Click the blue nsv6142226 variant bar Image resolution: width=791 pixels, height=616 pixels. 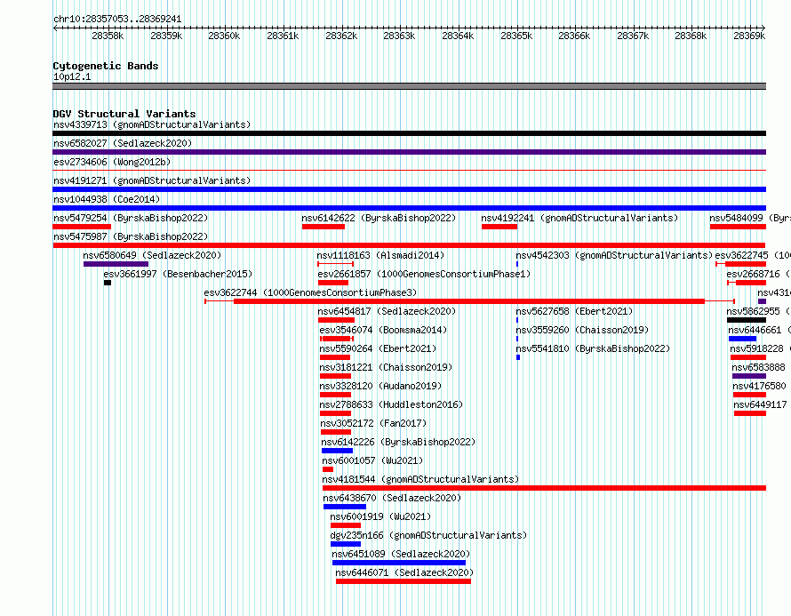337,451
